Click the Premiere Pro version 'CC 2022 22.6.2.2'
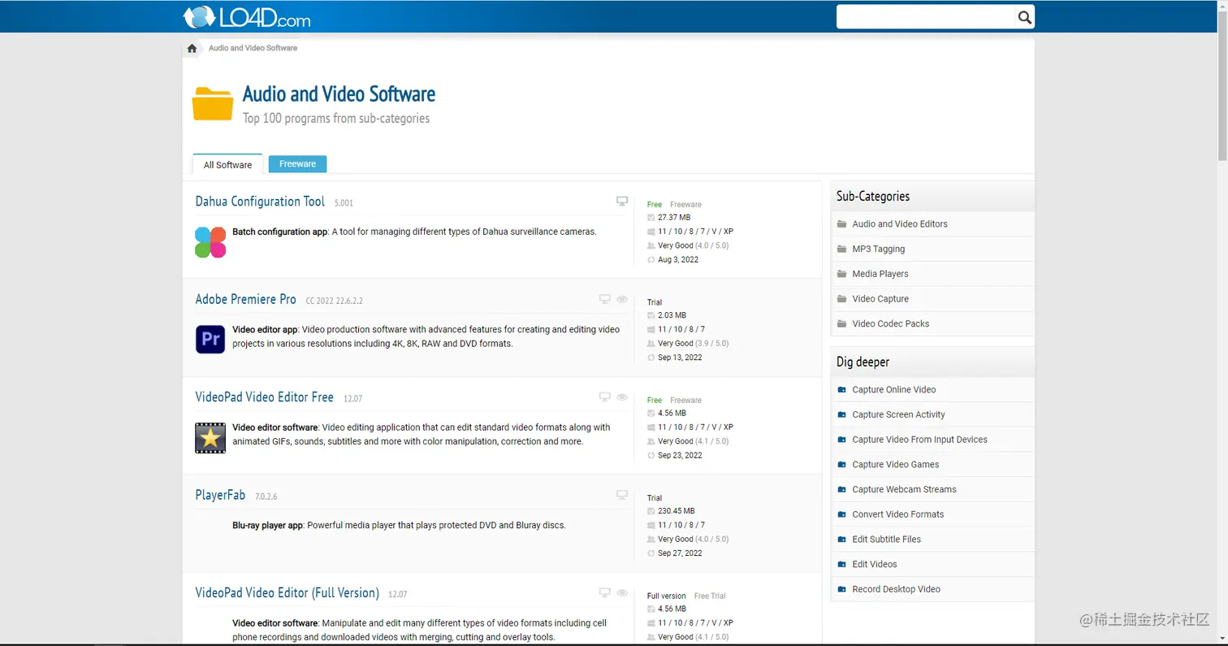This screenshot has height=646, width=1228. coord(334,301)
